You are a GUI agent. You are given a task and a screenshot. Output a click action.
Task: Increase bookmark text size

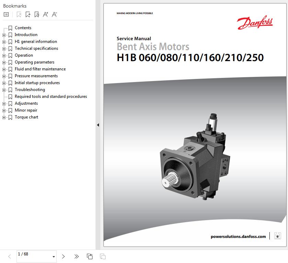pos(45,14)
